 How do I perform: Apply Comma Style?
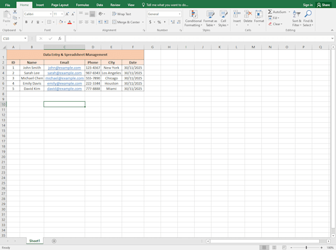[x=165, y=22]
